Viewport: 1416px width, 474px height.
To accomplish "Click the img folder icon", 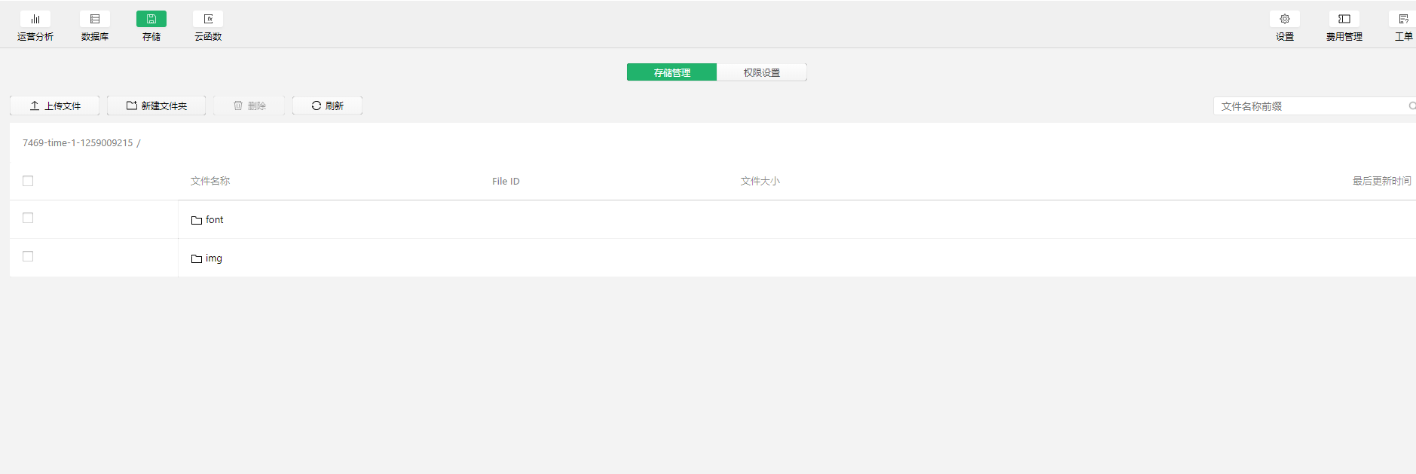I will 197,258.
